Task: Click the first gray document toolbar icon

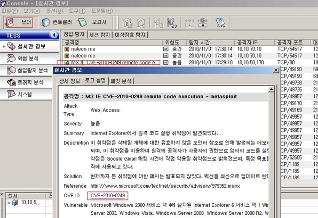Action: click(x=128, y=22)
